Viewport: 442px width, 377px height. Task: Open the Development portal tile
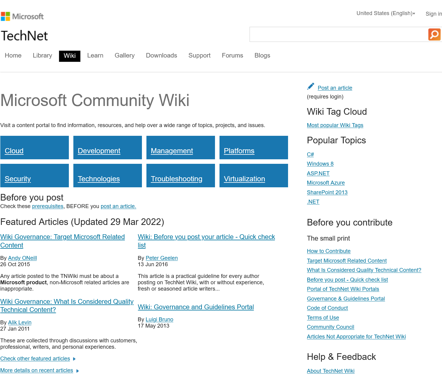108,148
